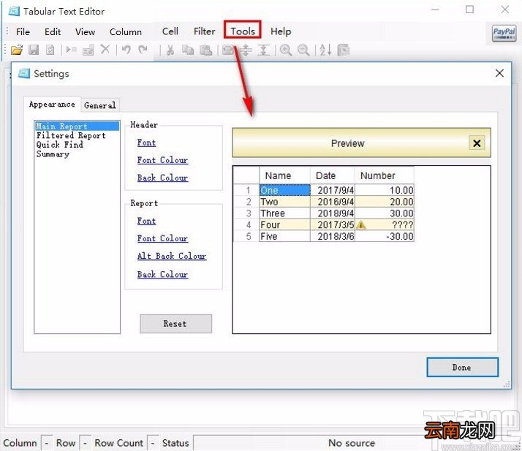The height and width of the screenshot is (451, 522).
Task: Click the number cell '-30.00'
Action: tap(385, 236)
